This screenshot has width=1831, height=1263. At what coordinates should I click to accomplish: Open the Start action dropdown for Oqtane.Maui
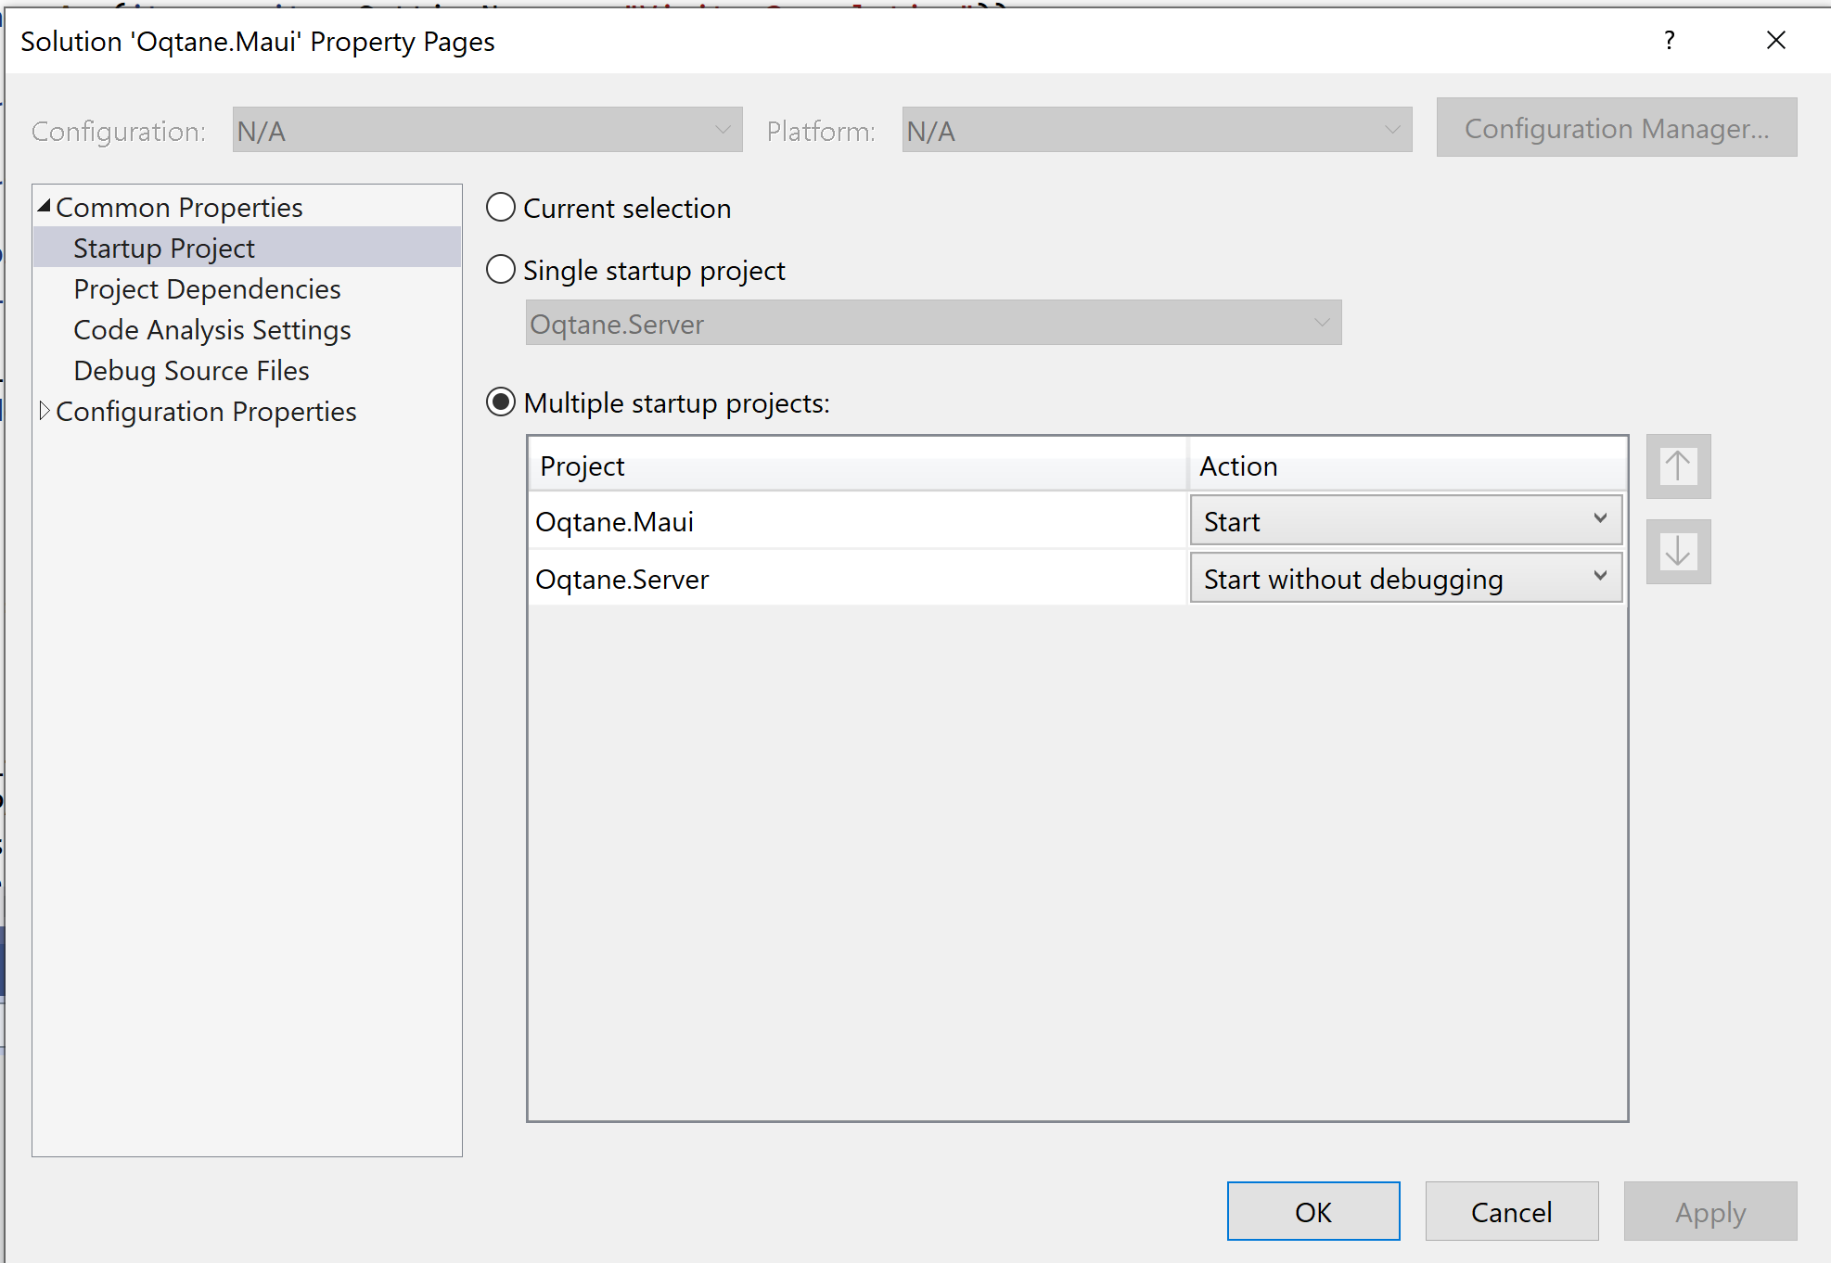point(1599,520)
